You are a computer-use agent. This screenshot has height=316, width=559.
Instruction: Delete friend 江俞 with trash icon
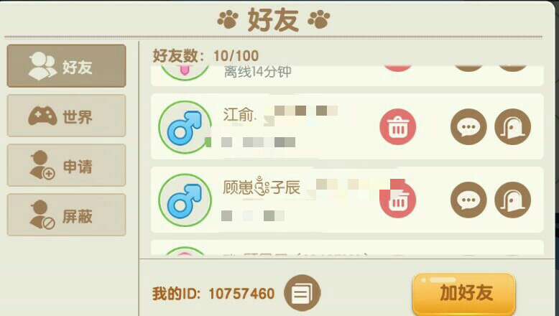397,127
